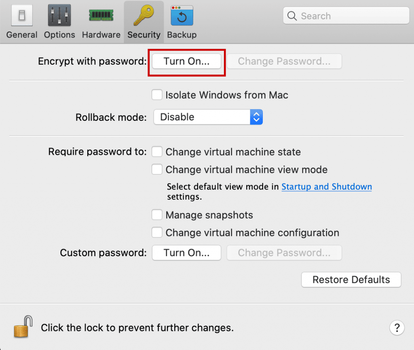Image resolution: width=414 pixels, height=350 pixels.
Task: Check the Manage snapshots option
Action: click(157, 215)
